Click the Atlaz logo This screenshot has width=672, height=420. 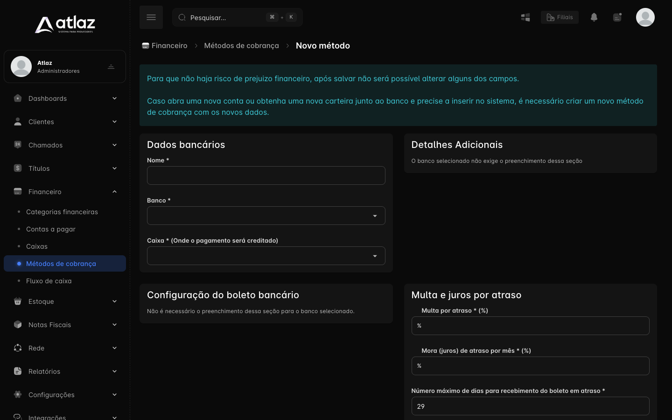tap(65, 24)
